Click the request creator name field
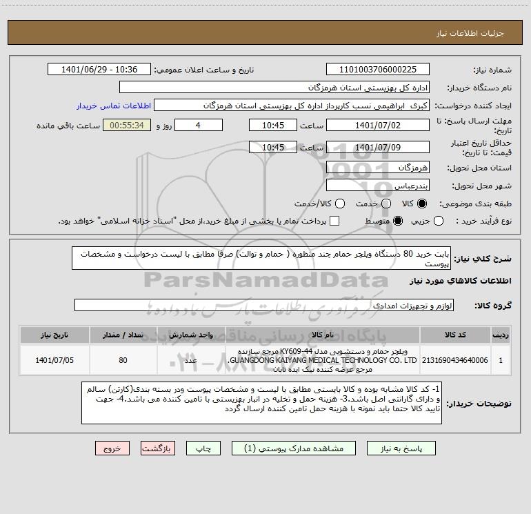This screenshot has width=531, height=514. 292,105
